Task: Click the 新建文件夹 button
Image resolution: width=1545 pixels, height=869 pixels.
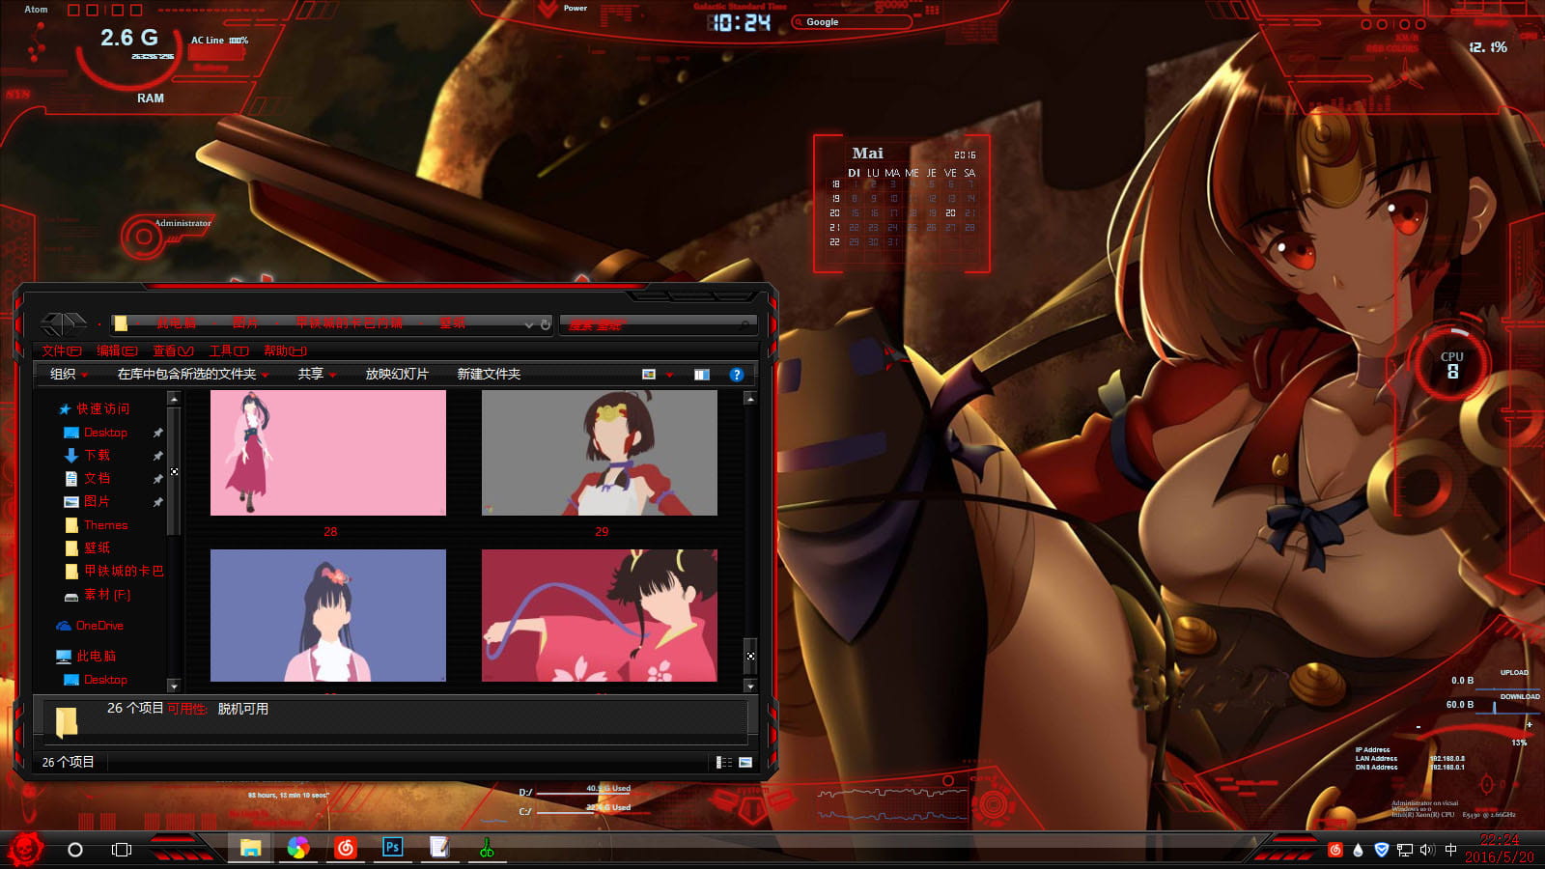Action: click(x=489, y=375)
